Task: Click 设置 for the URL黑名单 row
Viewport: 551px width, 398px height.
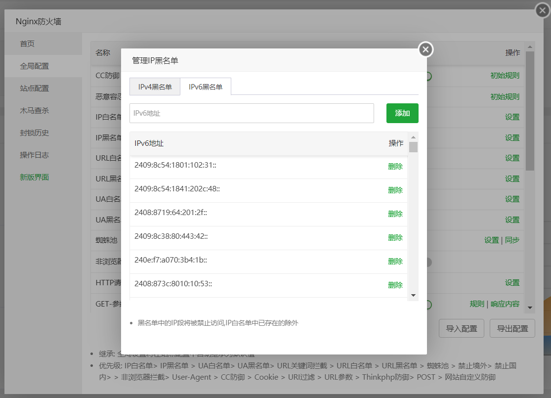Action: pyautogui.click(x=512, y=179)
